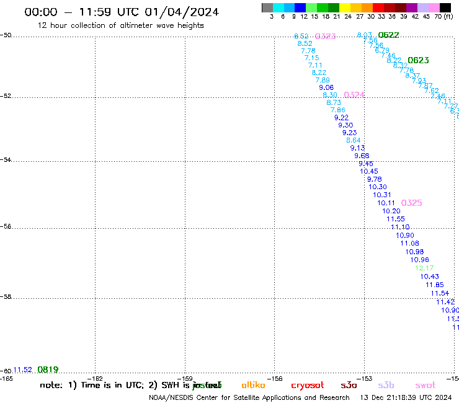Click the green time marker 0819

tap(48, 370)
